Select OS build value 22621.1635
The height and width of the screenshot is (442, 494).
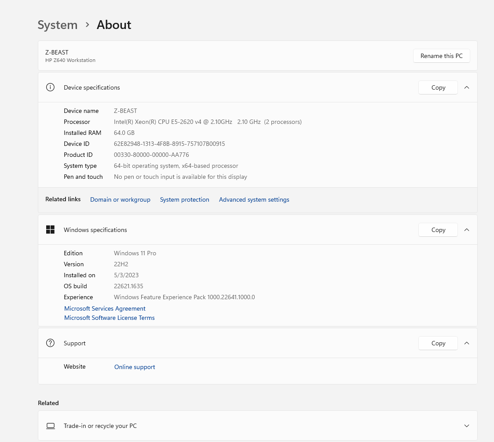click(x=128, y=286)
